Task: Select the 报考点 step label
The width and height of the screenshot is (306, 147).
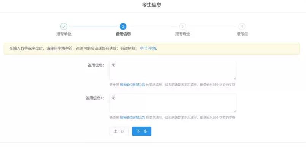Action: (242, 34)
